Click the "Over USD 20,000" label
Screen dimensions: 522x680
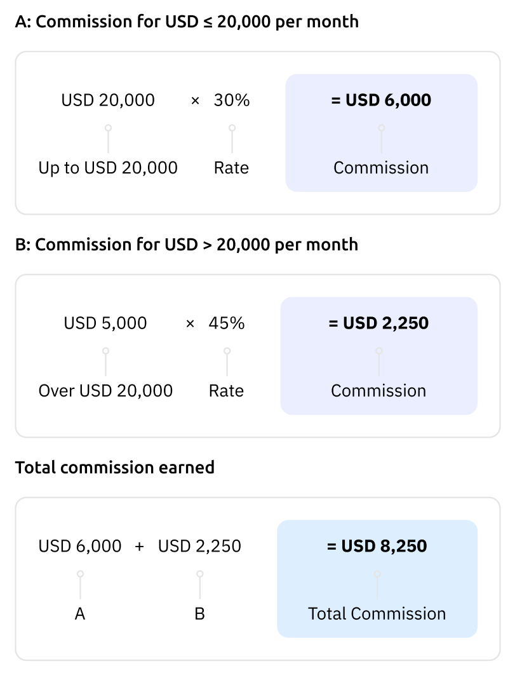[x=105, y=390]
